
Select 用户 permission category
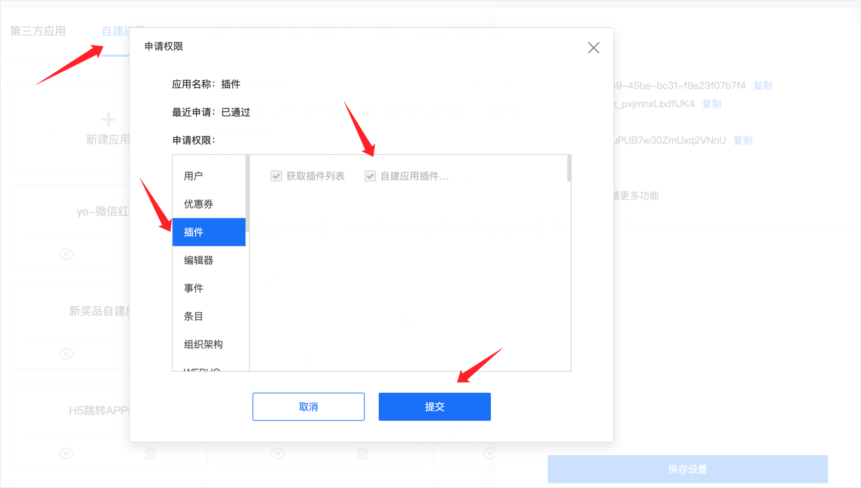pyautogui.click(x=209, y=176)
